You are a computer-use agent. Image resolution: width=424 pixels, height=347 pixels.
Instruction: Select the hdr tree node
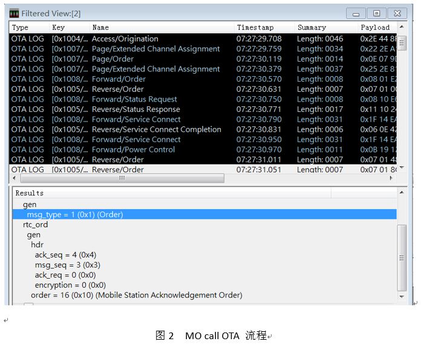(x=38, y=245)
